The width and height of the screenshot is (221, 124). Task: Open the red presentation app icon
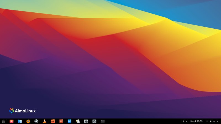click(61, 121)
